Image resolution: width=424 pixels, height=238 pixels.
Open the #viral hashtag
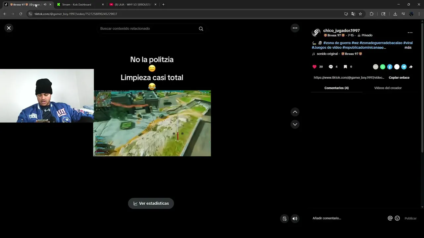click(408, 43)
